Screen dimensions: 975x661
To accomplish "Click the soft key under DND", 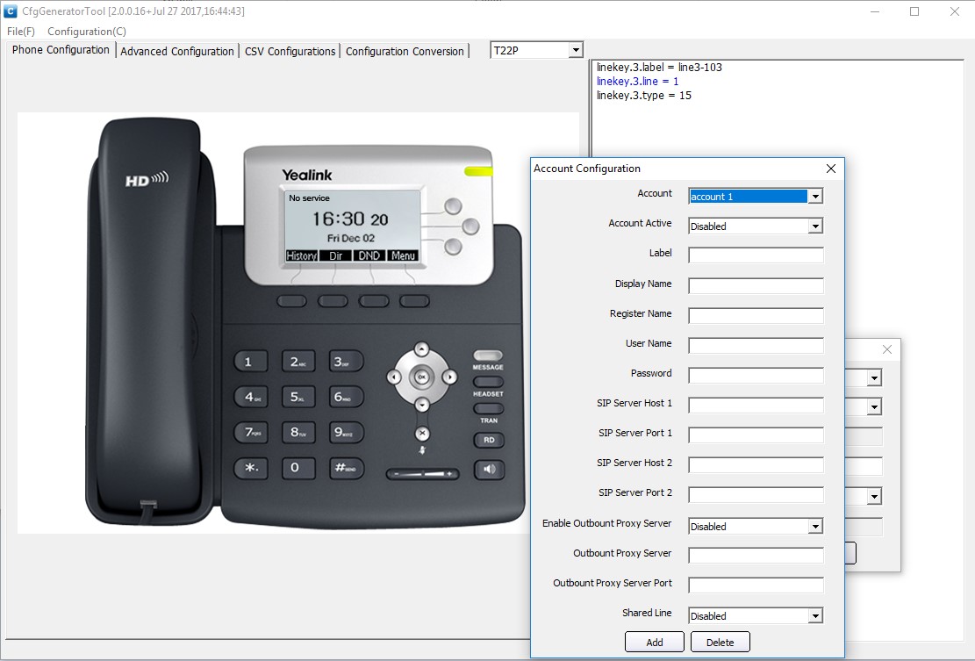I will (x=374, y=302).
